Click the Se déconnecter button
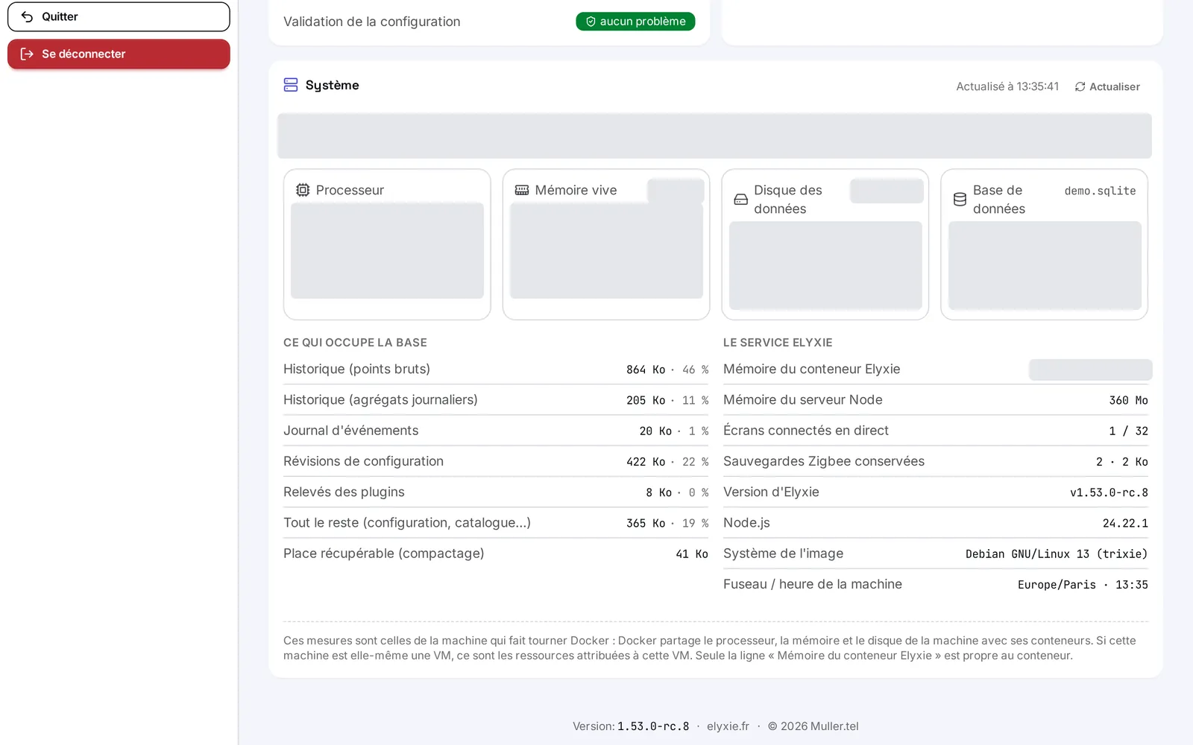Screen dimensions: 1193x745 [x=119, y=54]
